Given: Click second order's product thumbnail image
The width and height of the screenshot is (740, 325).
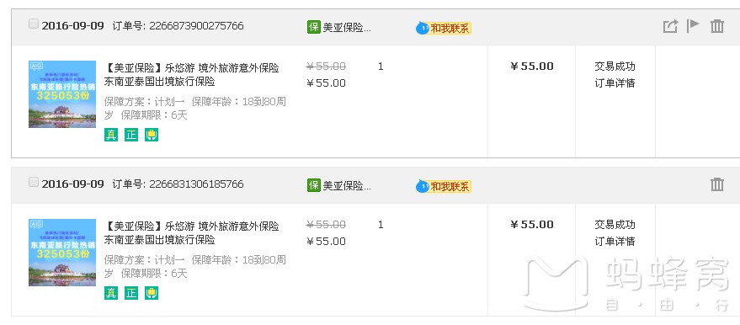Looking at the screenshot, I should (x=62, y=253).
